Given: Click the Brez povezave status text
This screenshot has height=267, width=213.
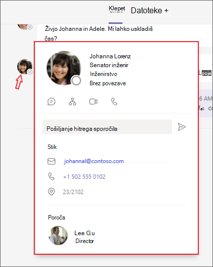Looking at the screenshot, I should (x=108, y=83).
